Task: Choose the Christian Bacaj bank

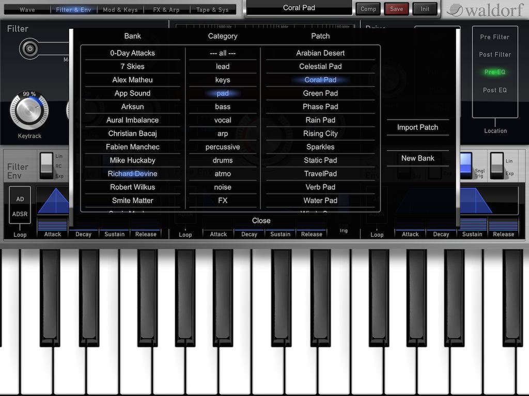Action: click(133, 134)
